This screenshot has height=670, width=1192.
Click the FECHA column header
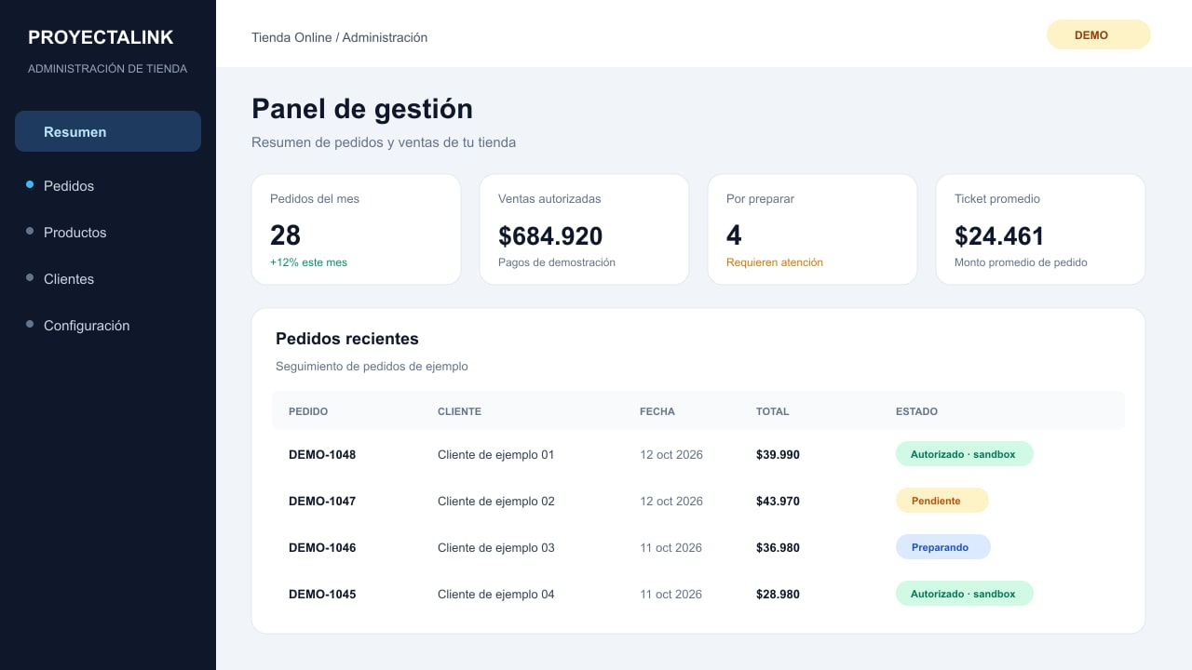click(x=657, y=411)
